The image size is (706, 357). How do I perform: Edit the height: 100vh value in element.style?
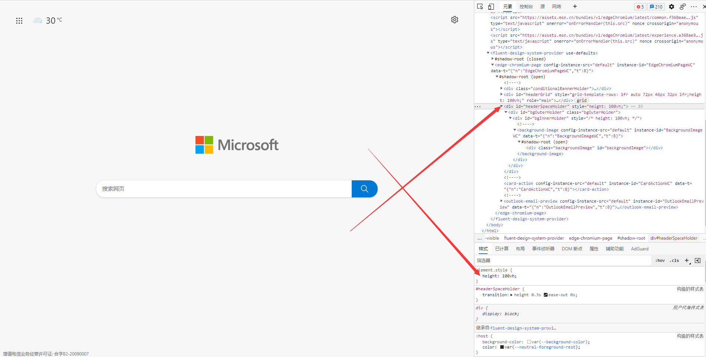(509, 276)
